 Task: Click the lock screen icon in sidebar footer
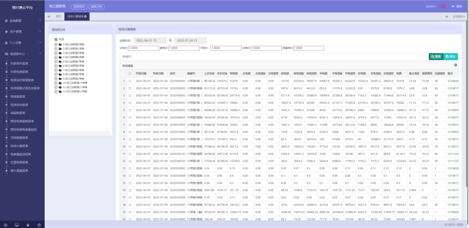[28, 224]
